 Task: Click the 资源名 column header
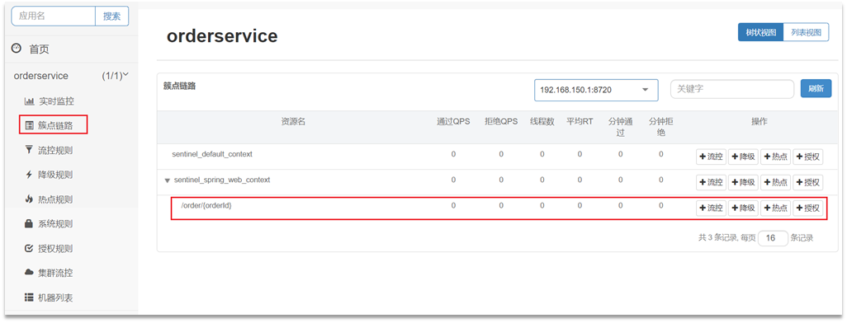(293, 122)
